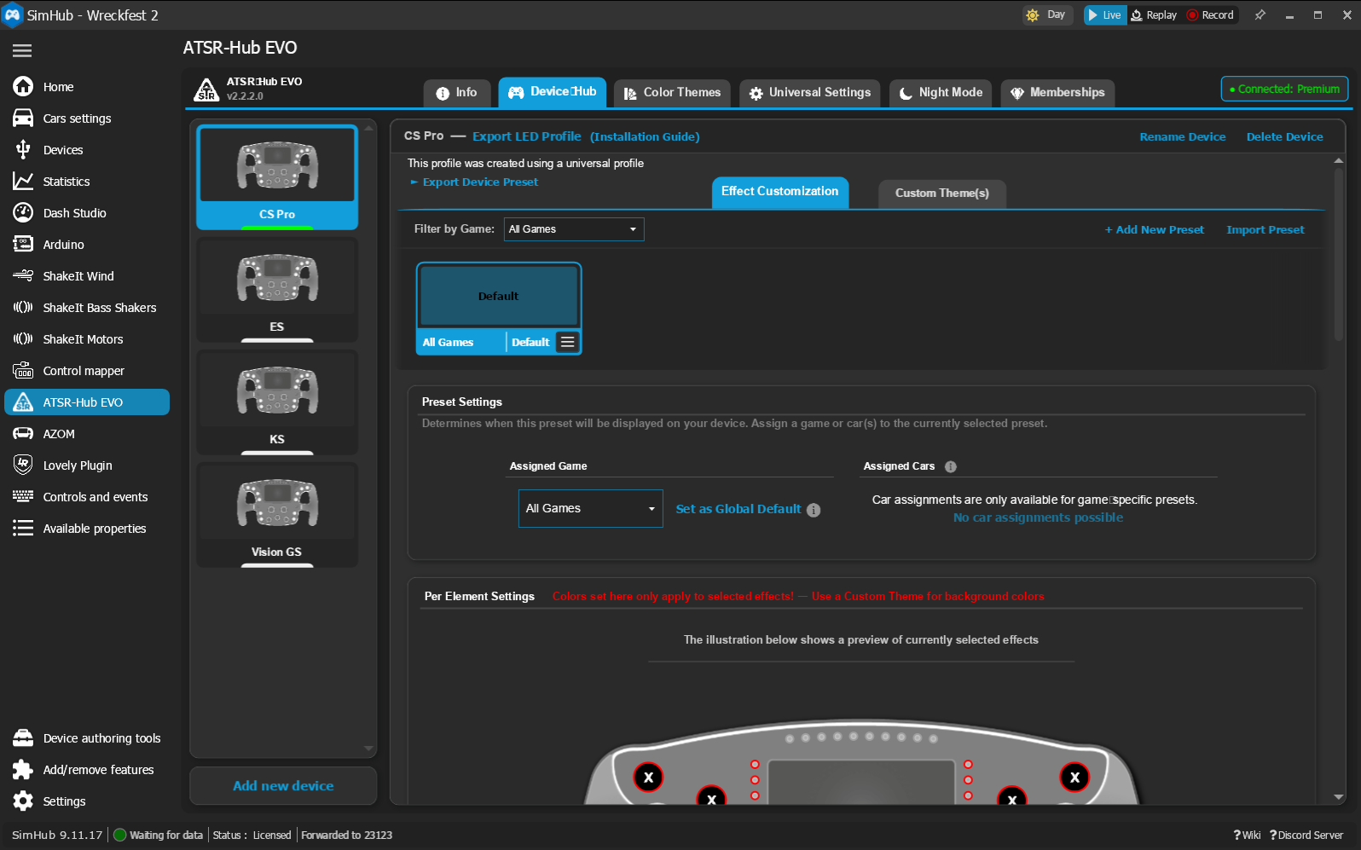
Task: Open the Info tab
Action: 457,93
